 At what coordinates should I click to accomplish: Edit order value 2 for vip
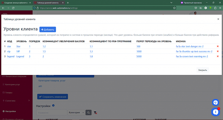[30, 51]
